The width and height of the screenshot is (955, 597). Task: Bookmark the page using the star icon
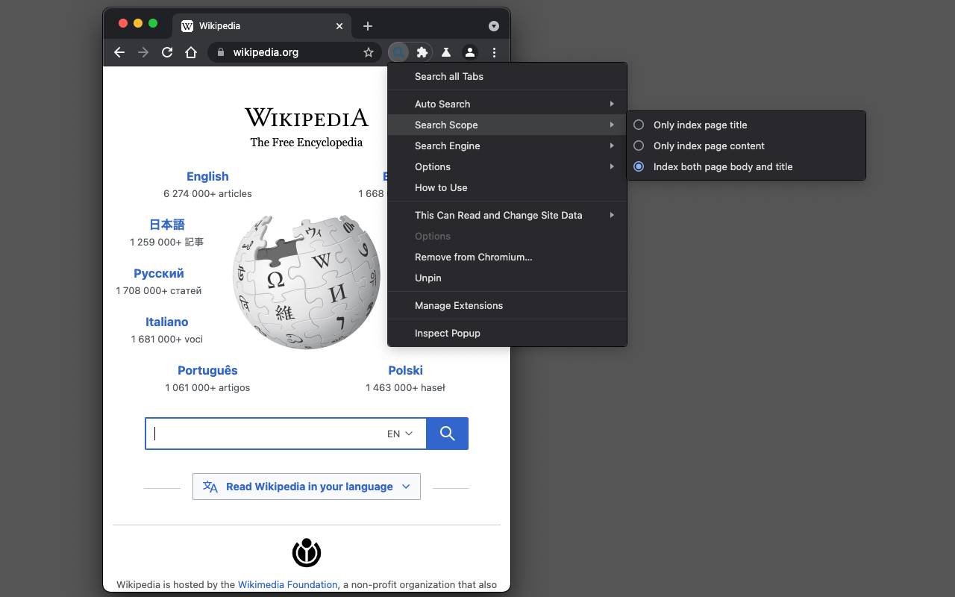click(x=368, y=52)
